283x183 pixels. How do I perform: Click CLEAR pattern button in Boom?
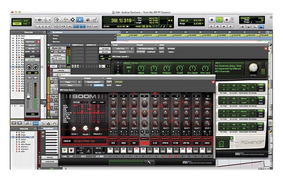(102, 102)
